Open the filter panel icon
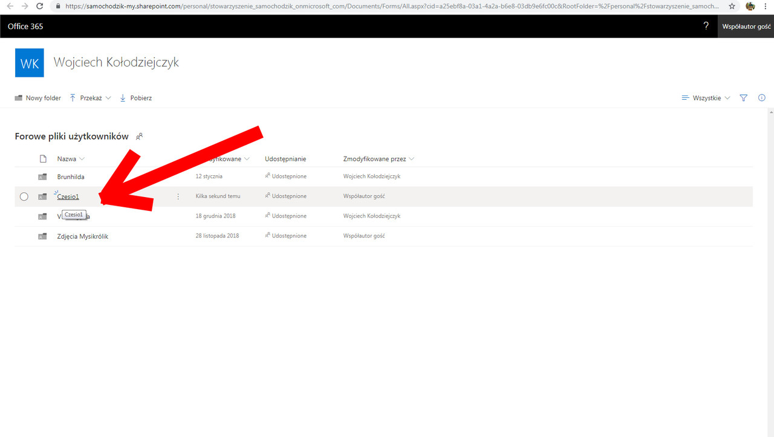This screenshot has height=437, width=774. [x=743, y=97]
